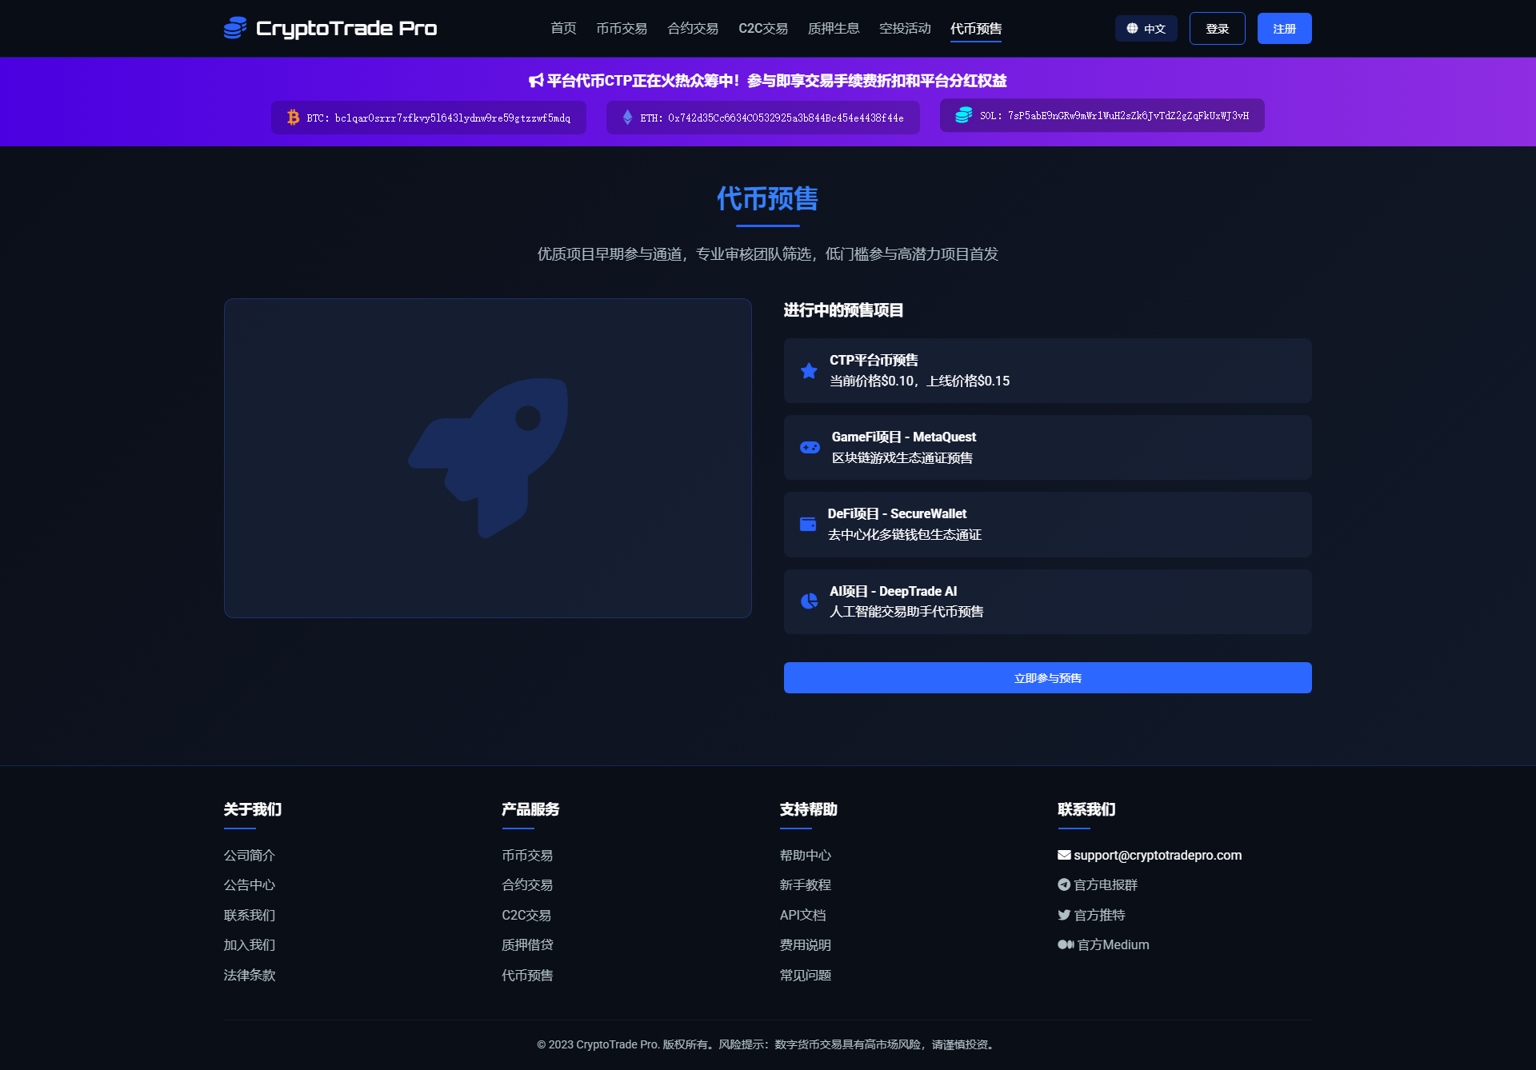Click the 登录 login button
The height and width of the screenshot is (1070, 1536).
[1216, 29]
